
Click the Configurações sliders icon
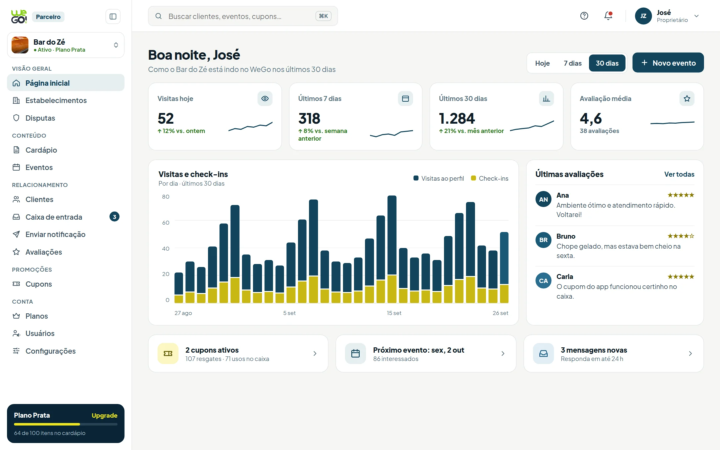16,351
